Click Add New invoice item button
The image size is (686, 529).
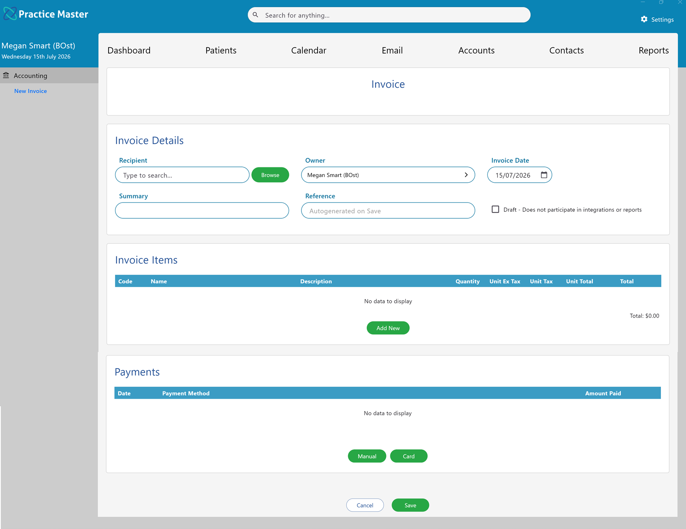(x=388, y=328)
